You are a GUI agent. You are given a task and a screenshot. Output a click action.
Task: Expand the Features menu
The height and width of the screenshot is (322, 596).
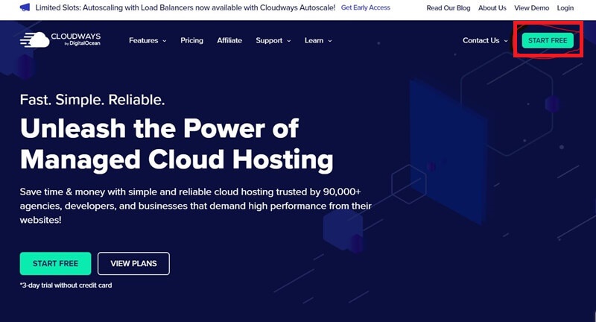tap(148, 40)
